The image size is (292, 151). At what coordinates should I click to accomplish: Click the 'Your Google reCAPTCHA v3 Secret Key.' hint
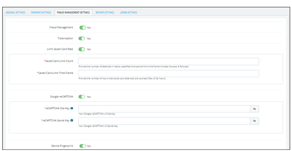tap(98, 126)
